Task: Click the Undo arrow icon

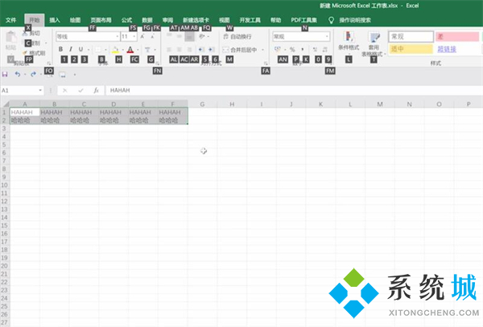Action: [x=18, y=75]
